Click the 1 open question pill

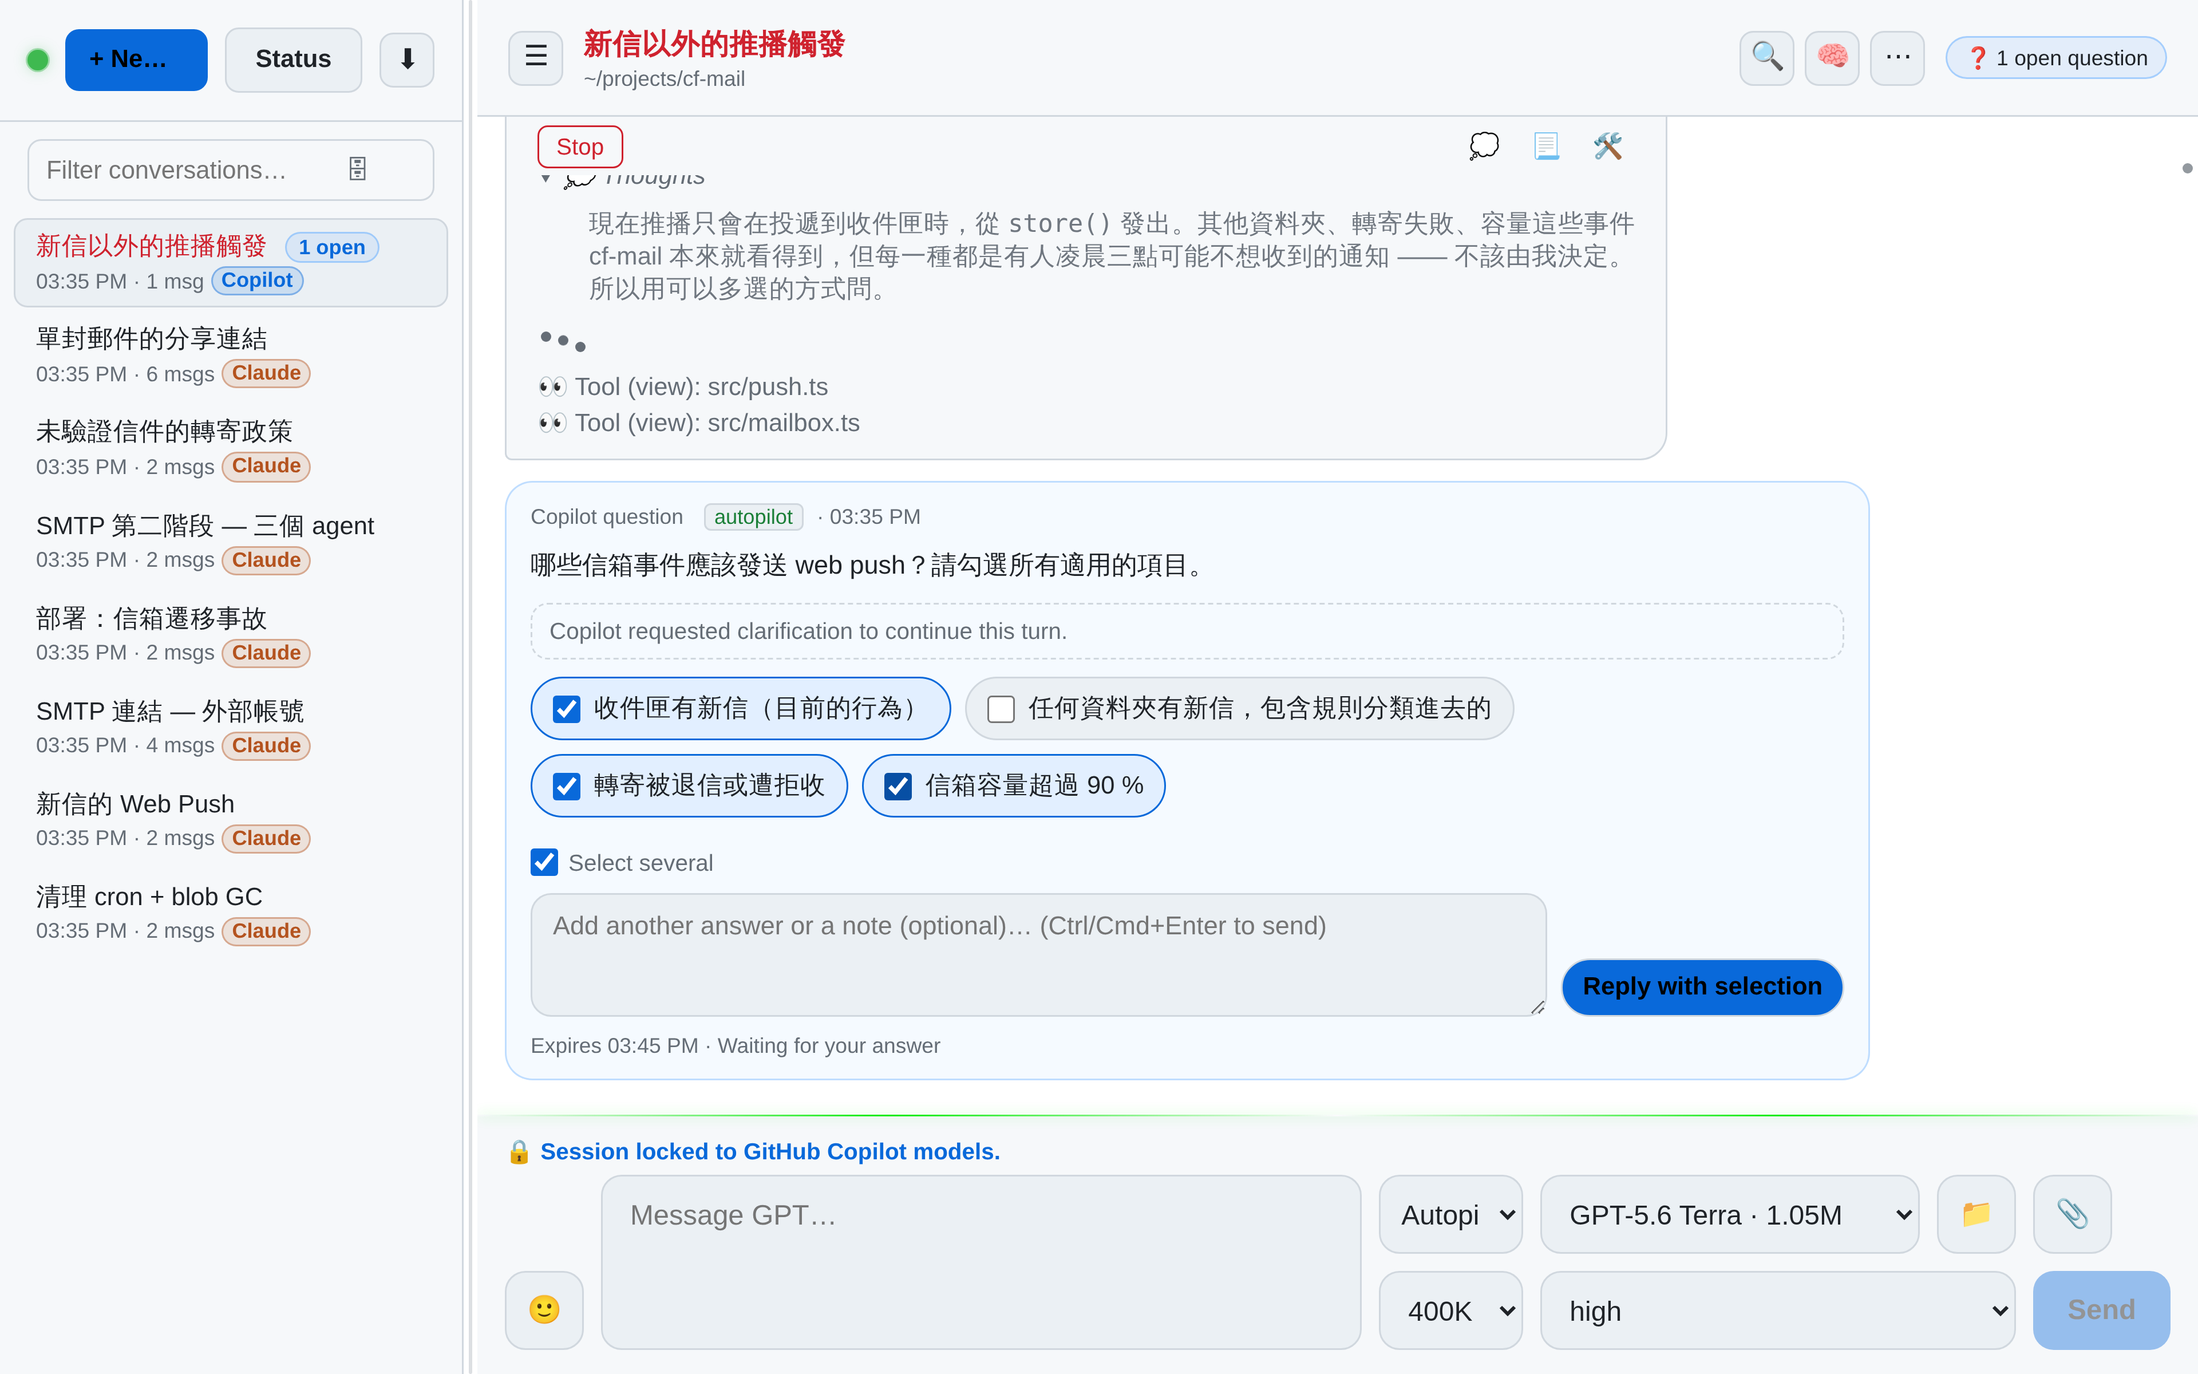(2055, 58)
